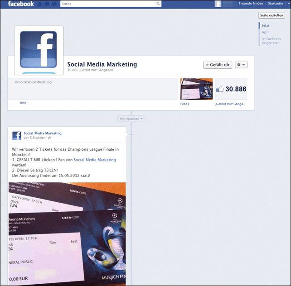
Task: Open the gear settings dropdown on page
Action: (x=241, y=65)
